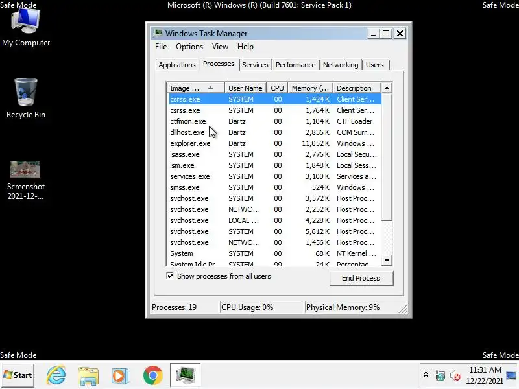Screen dimensions: 519x389
Task: Sort by the Description column header
Action: click(357, 88)
